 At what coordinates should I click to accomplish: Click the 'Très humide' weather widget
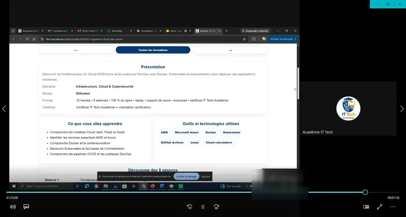pyautogui.click(x=231, y=186)
